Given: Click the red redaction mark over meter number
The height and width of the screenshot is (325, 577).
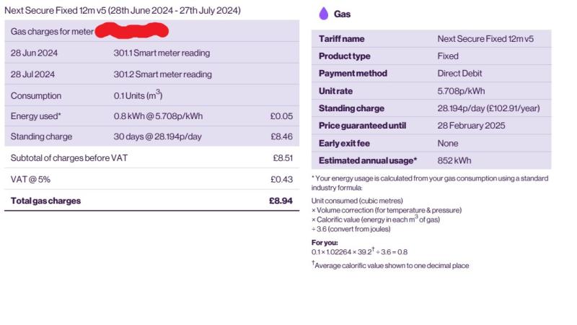Looking at the screenshot, I should [x=132, y=30].
